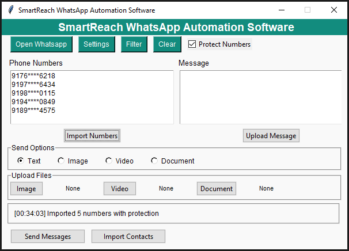
Task: Upload a file via the Image button
Action: pos(26,189)
